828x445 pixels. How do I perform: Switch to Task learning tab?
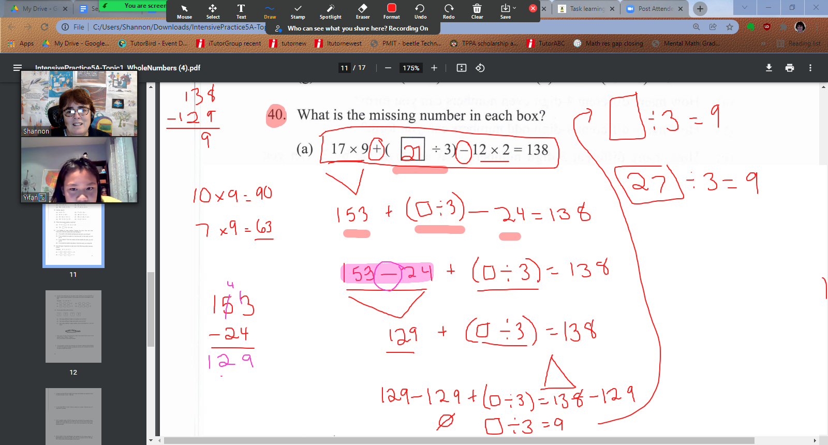(587, 9)
